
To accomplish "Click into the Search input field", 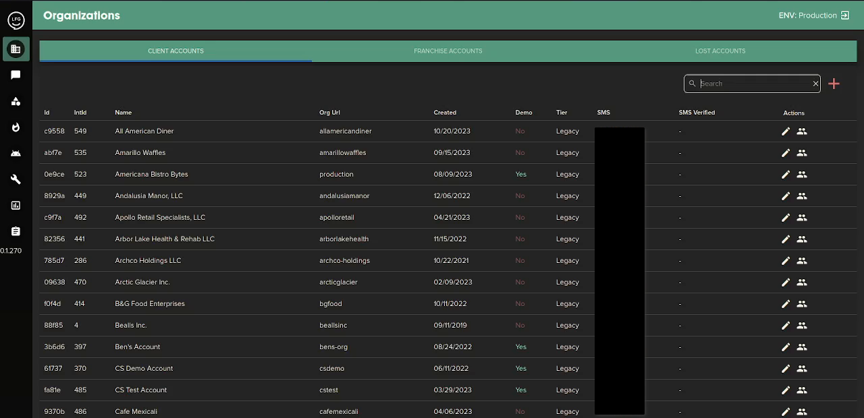I will click(x=749, y=83).
